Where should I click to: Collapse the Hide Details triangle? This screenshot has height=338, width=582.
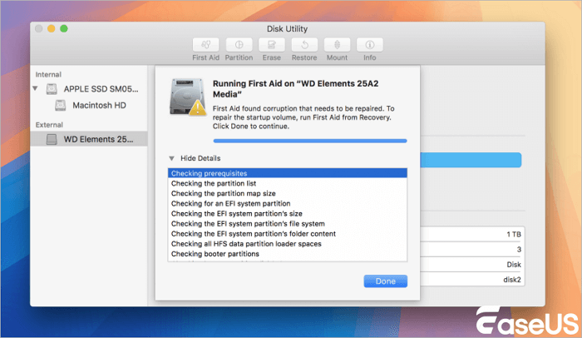(x=171, y=158)
